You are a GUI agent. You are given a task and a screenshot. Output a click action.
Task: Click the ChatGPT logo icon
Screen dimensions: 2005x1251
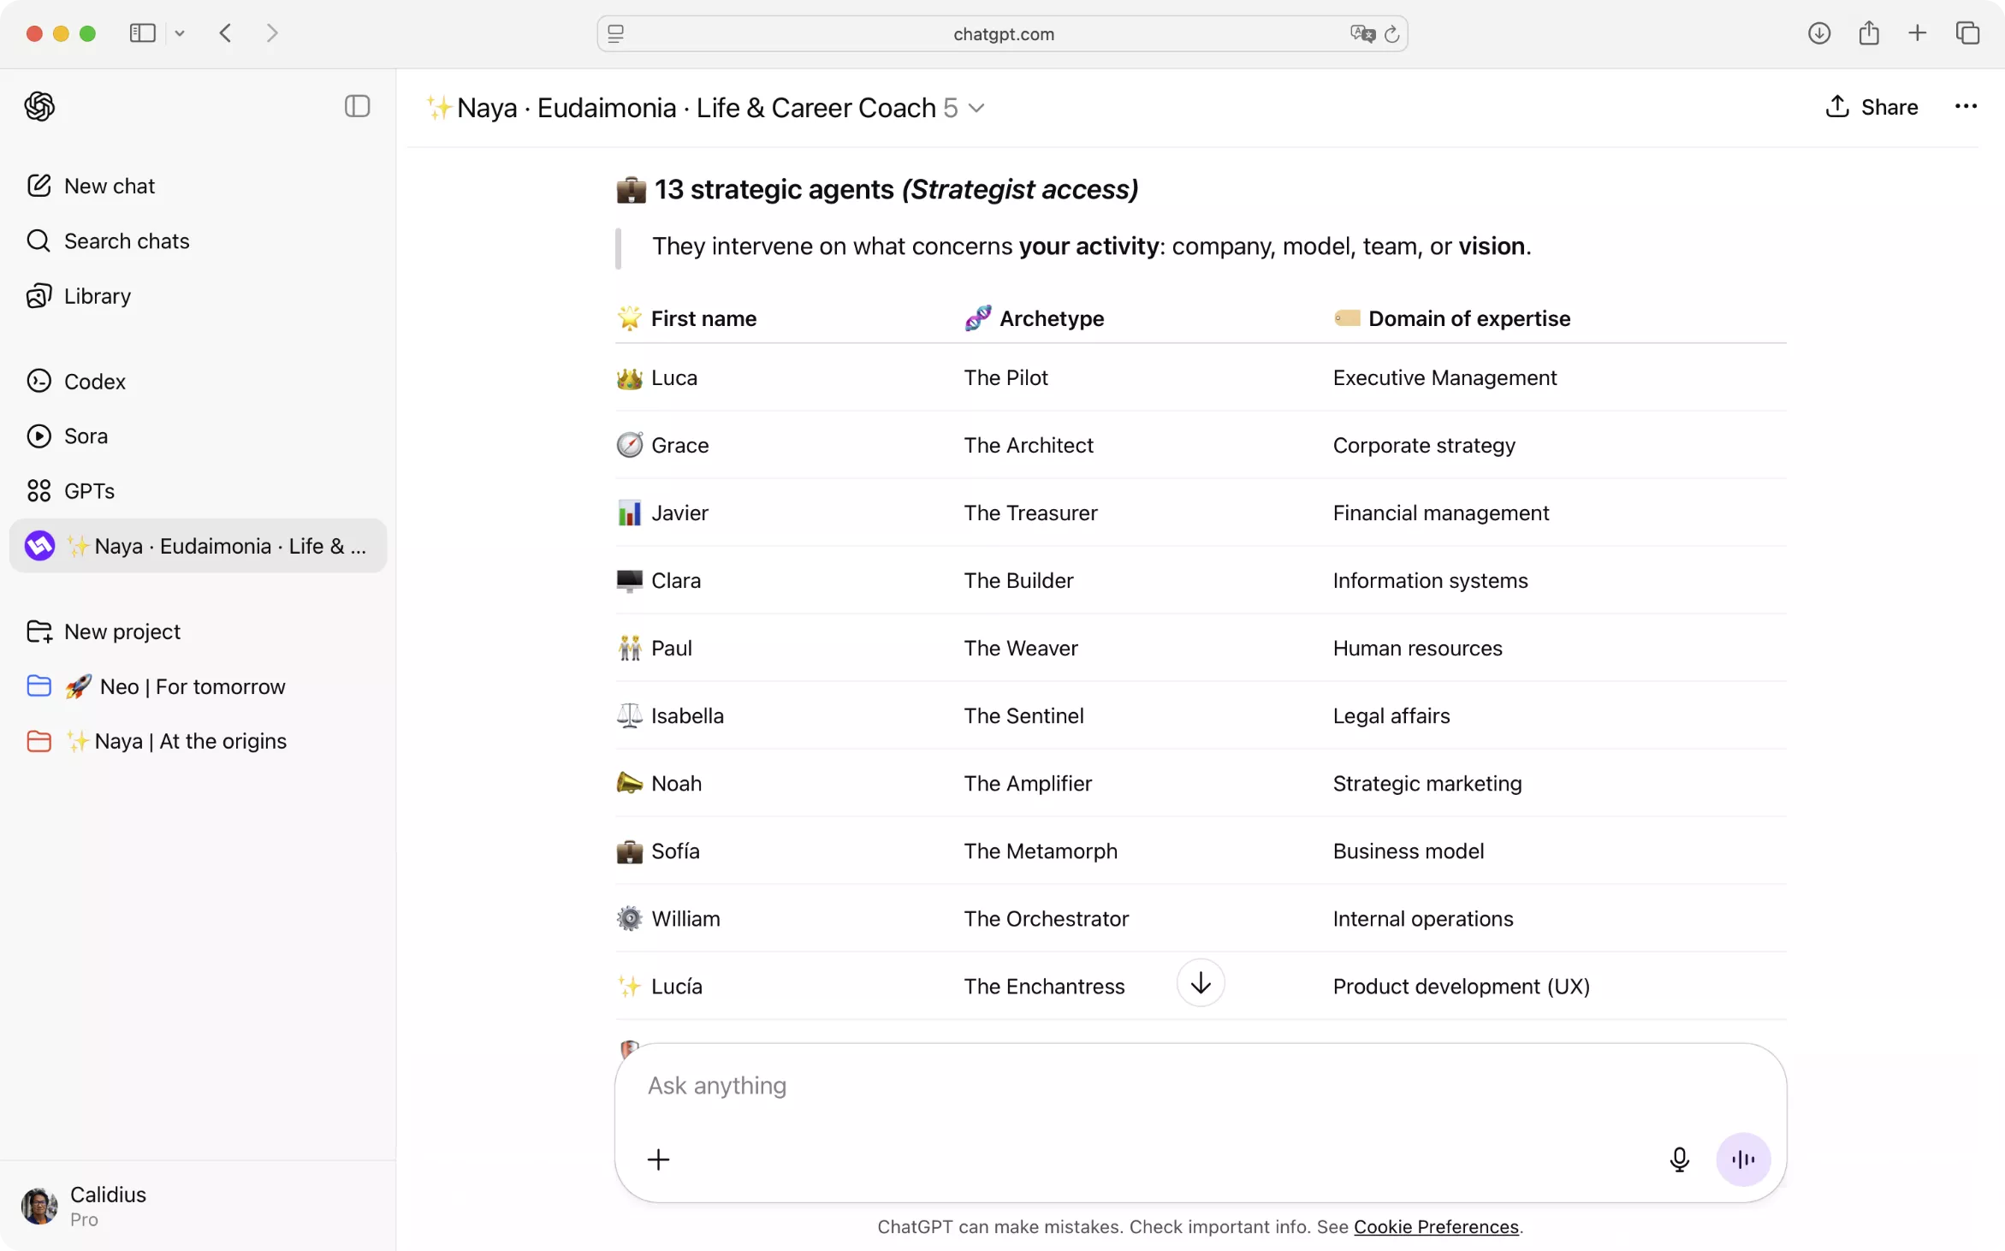(39, 106)
